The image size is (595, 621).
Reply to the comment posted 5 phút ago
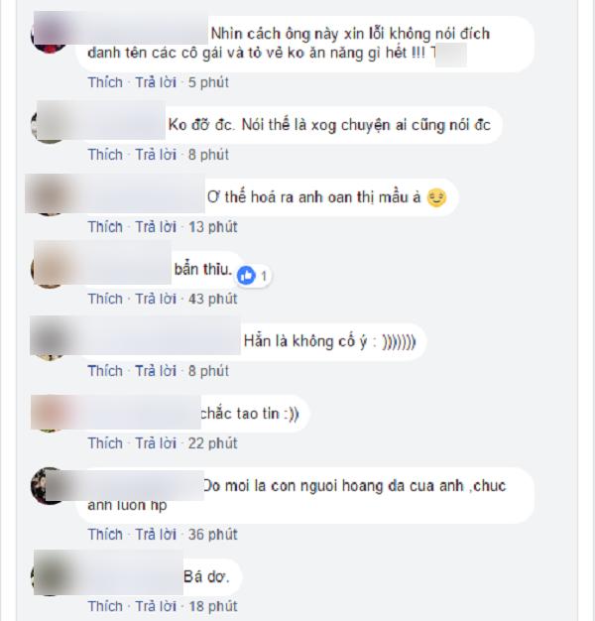(156, 82)
